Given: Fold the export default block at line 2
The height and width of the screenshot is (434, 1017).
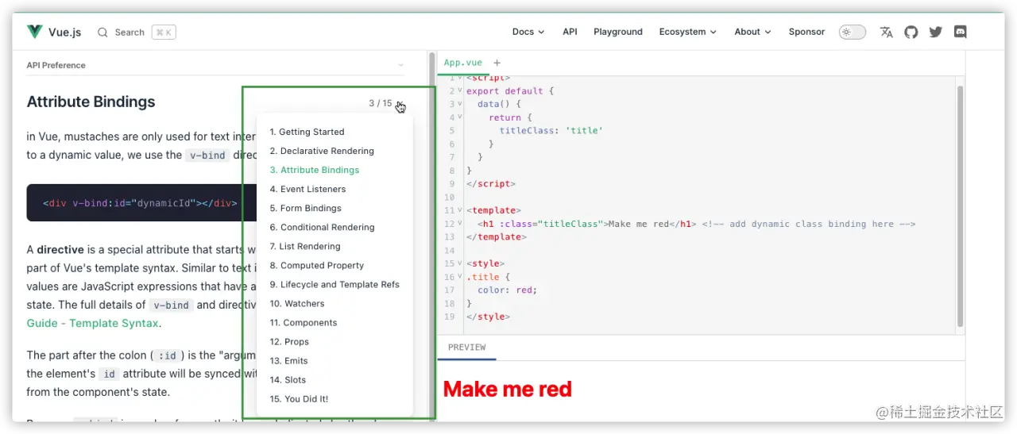Looking at the screenshot, I should [460, 90].
